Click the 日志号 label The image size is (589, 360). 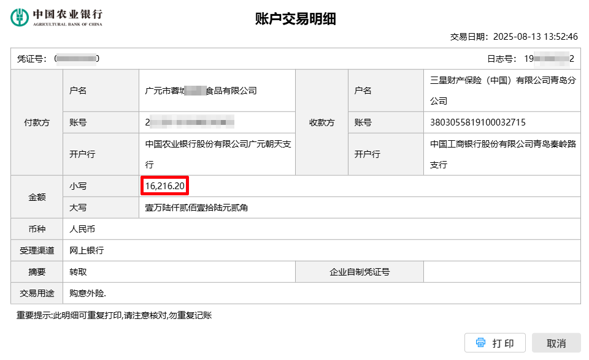pyautogui.click(x=501, y=59)
